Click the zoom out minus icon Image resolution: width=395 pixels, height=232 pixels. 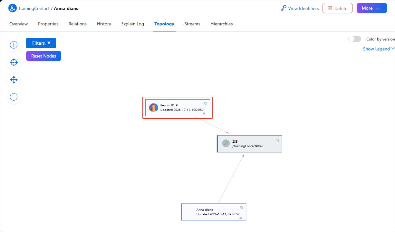[x=14, y=97]
